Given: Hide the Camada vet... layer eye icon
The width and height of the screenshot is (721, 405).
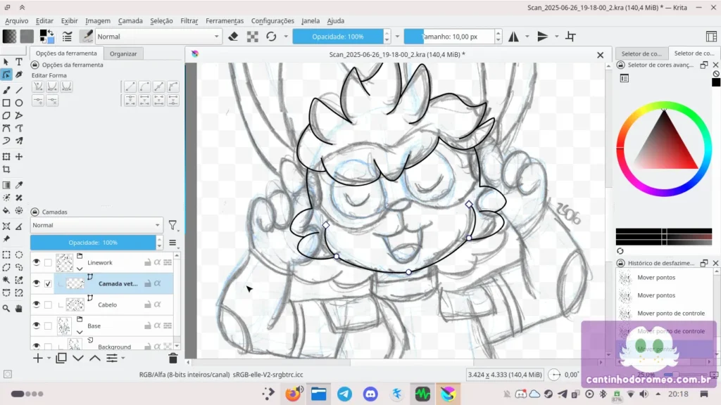Looking at the screenshot, I should click(x=37, y=284).
